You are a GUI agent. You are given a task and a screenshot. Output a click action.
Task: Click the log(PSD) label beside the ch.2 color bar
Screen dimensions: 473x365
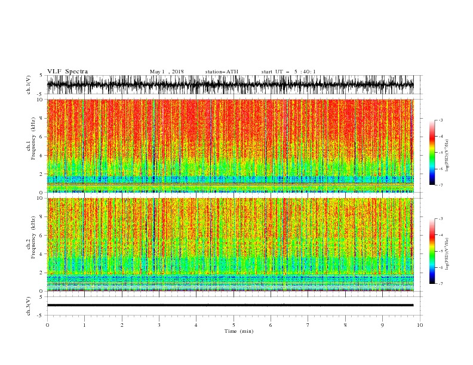click(x=447, y=253)
